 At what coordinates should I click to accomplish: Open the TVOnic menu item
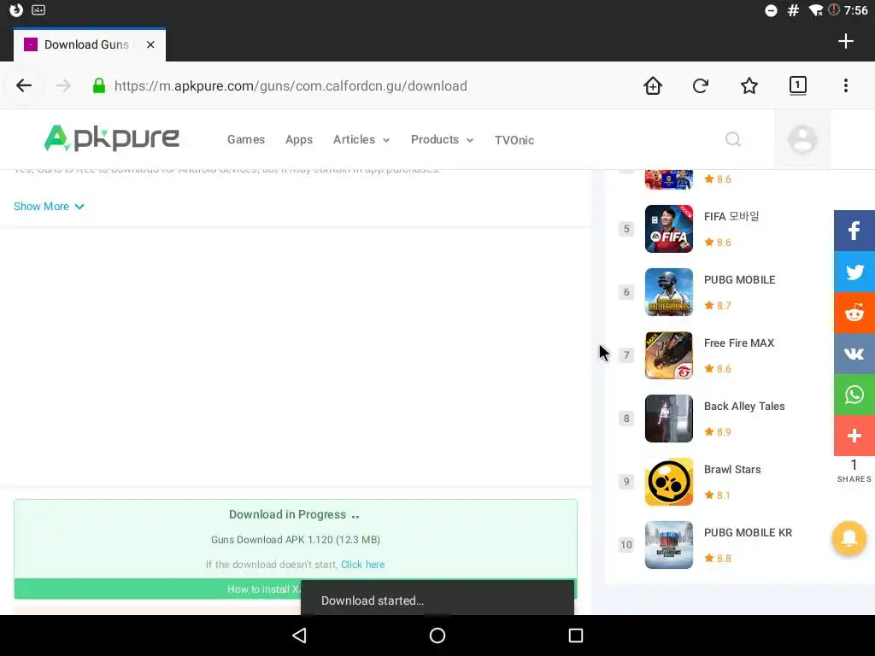click(514, 140)
